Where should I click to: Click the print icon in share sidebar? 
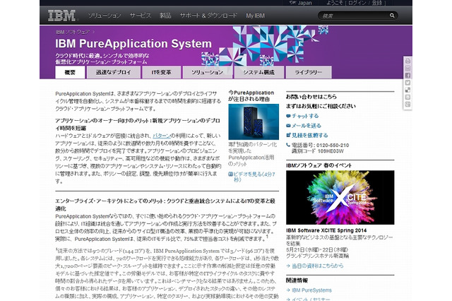[408, 61]
